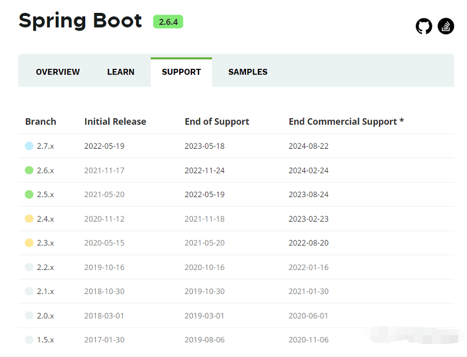This screenshot has height=357, width=467.
Task: Click the grey status dot for 2.0.x
Action: [x=29, y=315]
